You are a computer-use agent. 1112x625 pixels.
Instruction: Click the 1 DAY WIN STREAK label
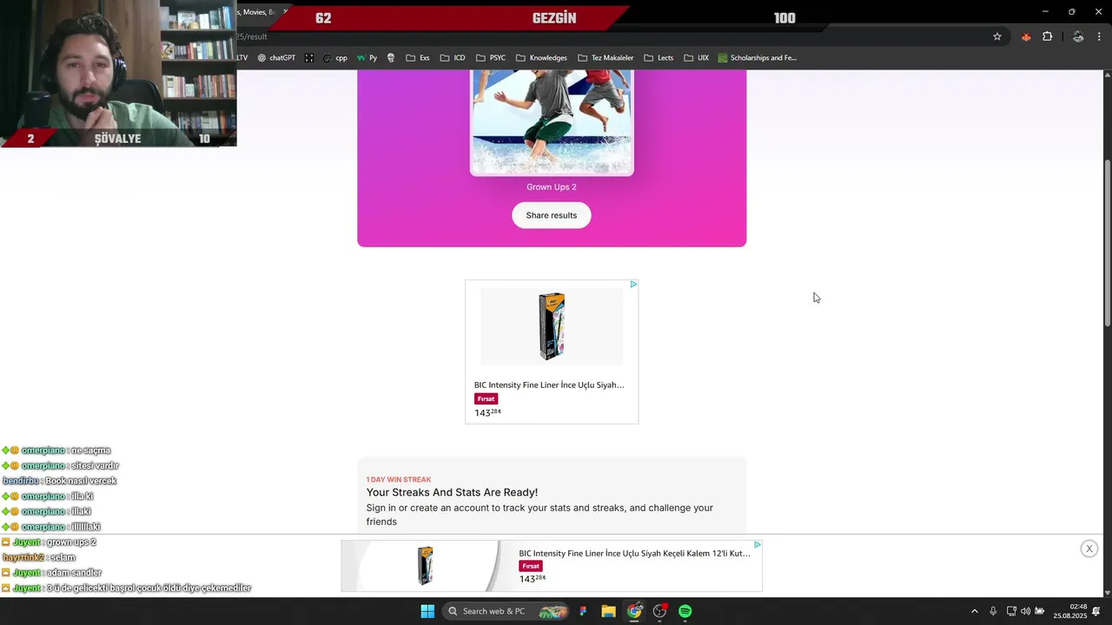(399, 479)
